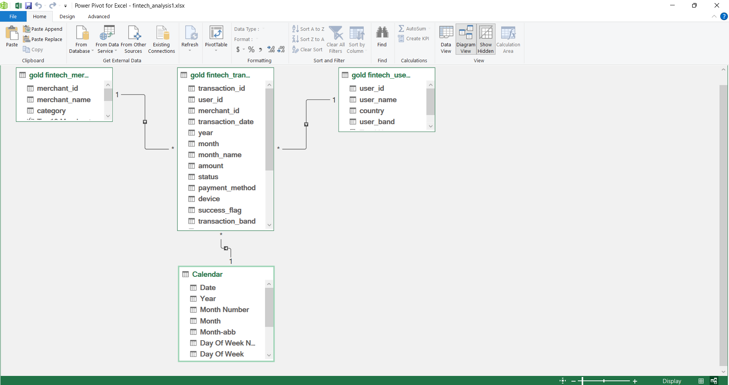Open Power Pivot Help question mark
The width and height of the screenshot is (729, 385).
pyautogui.click(x=724, y=16)
